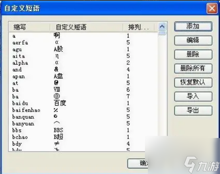Viewport: 220px width, 174px height.
Task: Select the "apan" row
Action: (83, 76)
